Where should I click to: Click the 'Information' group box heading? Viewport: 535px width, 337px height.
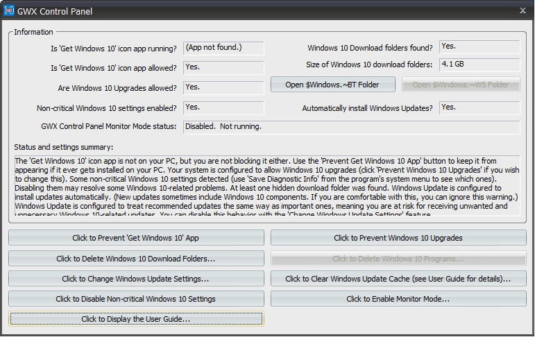click(x=33, y=32)
